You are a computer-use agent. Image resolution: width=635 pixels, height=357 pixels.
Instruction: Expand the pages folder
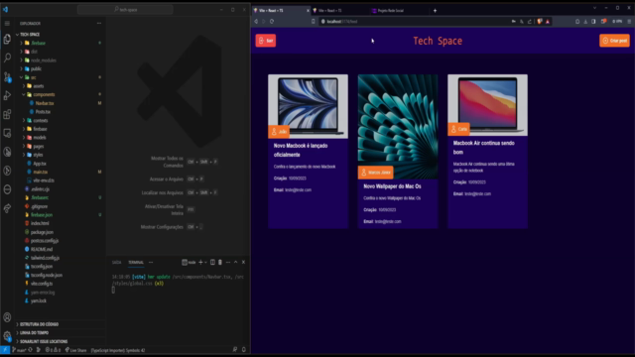pos(39,146)
